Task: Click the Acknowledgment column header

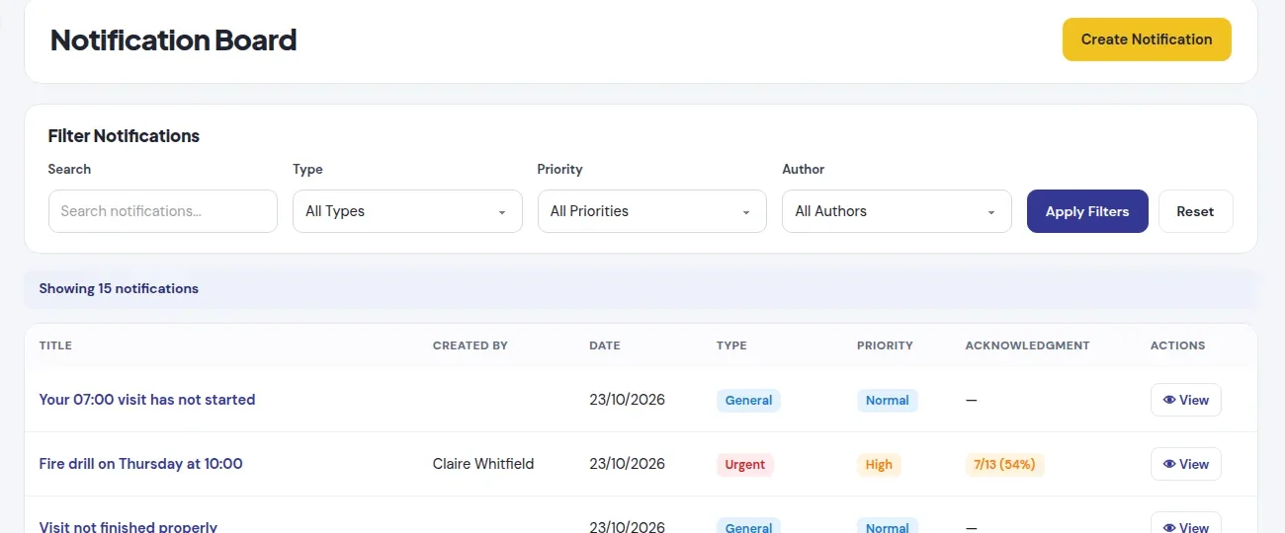Action: click(1027, 345)
